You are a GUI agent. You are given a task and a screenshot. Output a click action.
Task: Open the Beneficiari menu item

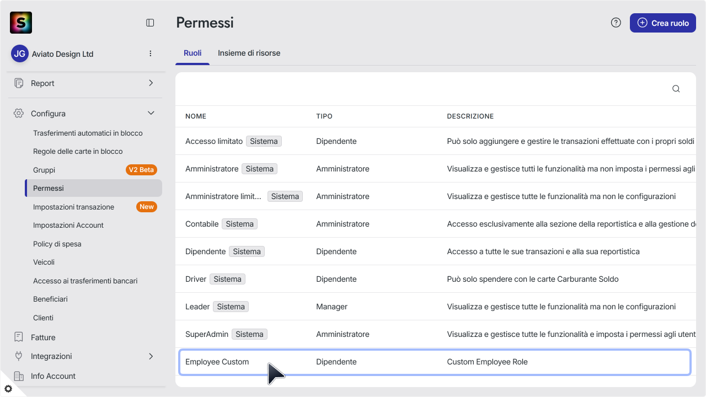click(x=50, y=299)
